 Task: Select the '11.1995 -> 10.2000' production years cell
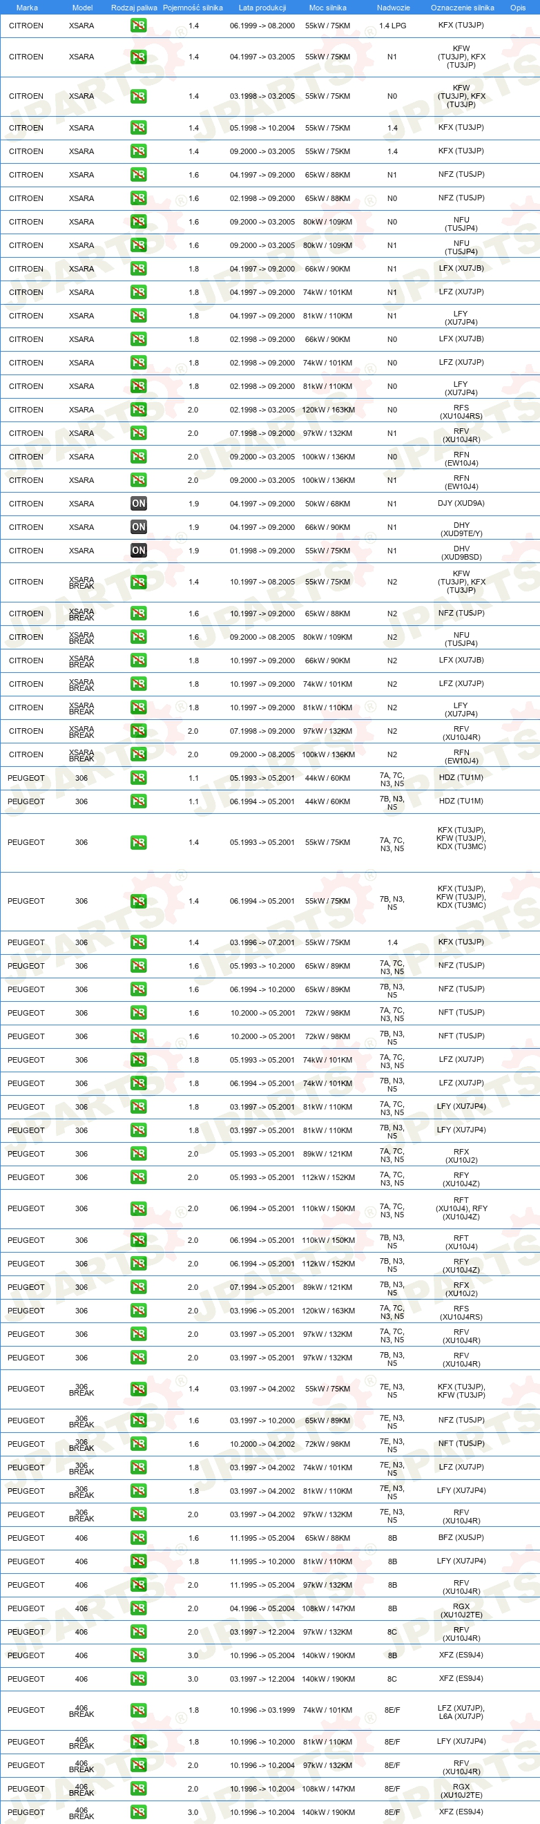point(262,1561)
